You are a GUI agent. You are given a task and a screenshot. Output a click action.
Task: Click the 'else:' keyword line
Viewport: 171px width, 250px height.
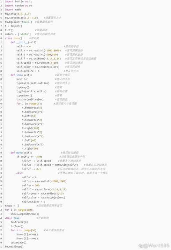click(x=20, y=173)
